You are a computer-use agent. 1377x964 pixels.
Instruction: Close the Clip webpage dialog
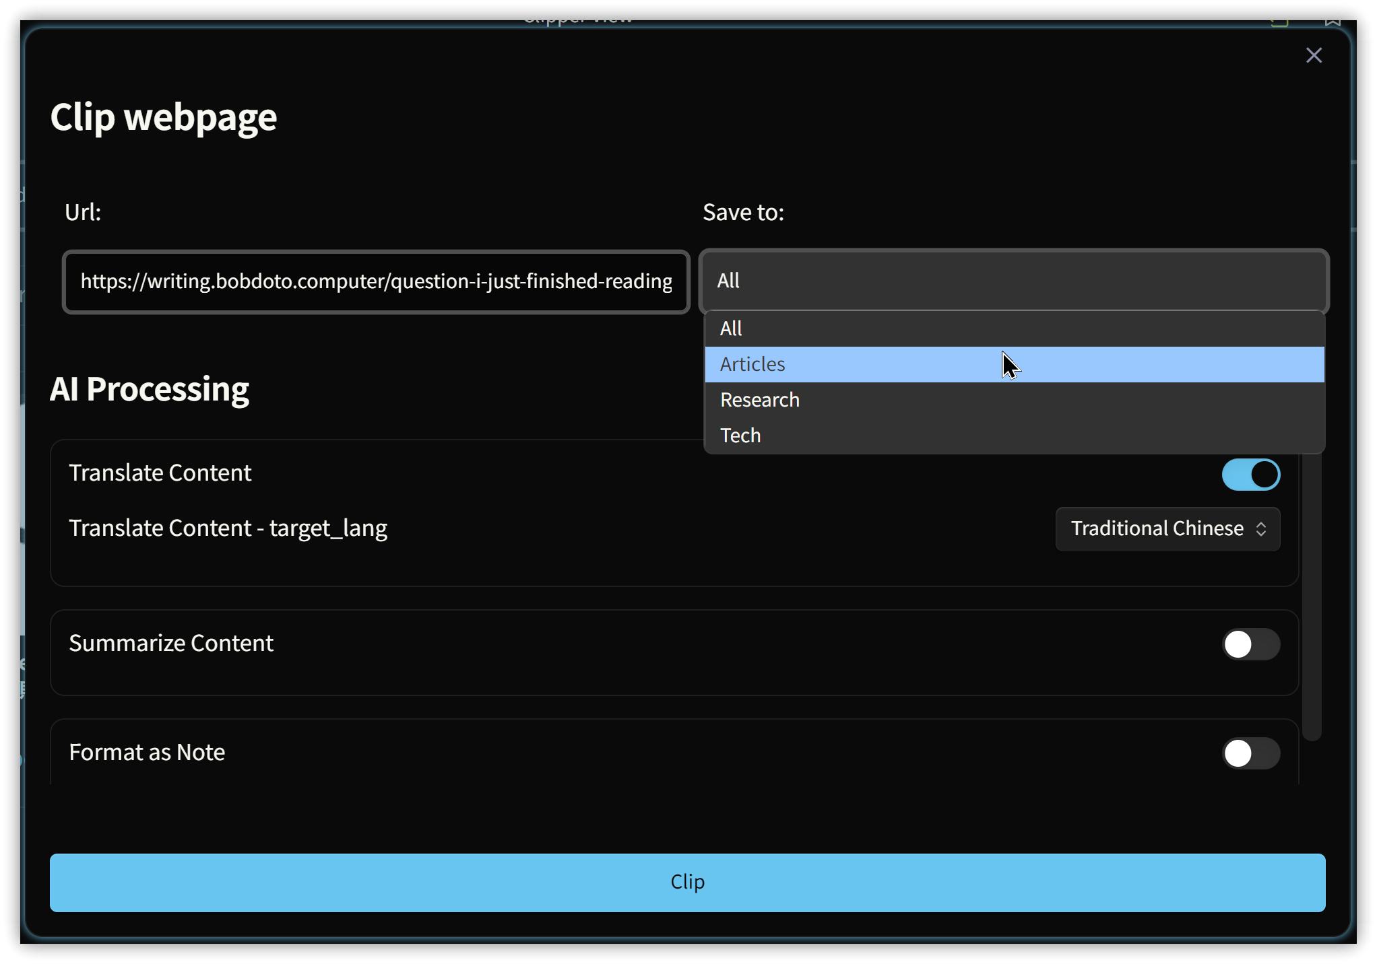(1313, 55)
